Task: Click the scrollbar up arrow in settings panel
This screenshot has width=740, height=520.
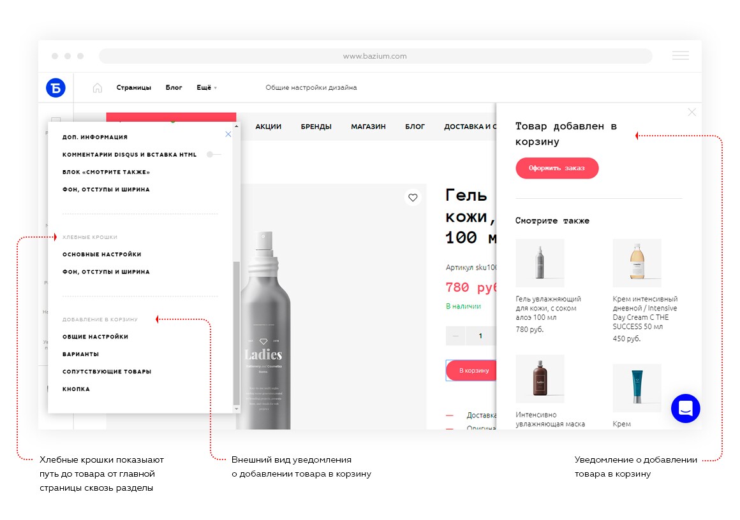Action: (237, 126)
